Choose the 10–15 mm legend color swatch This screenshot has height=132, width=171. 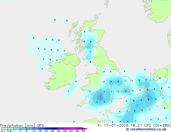coord(36,128)
